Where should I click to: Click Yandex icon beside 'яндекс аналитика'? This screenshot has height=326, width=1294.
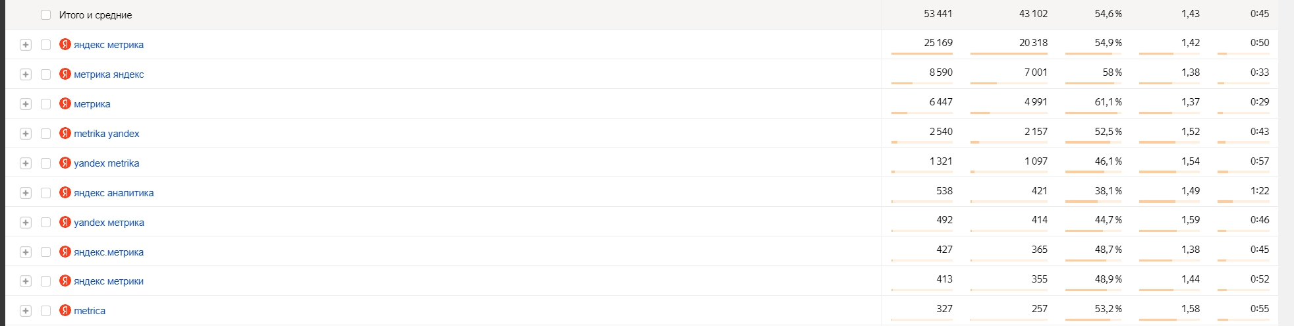(65, 192)
